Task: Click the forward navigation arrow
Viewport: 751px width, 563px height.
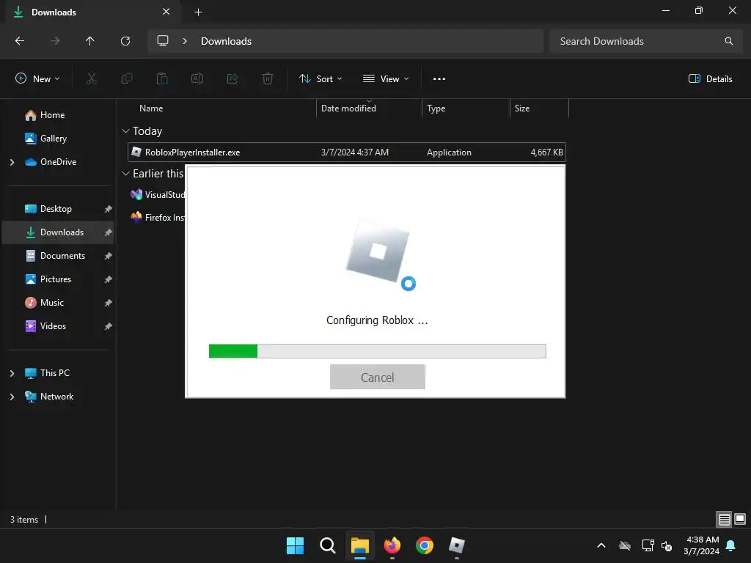Action: coord(55,41)
